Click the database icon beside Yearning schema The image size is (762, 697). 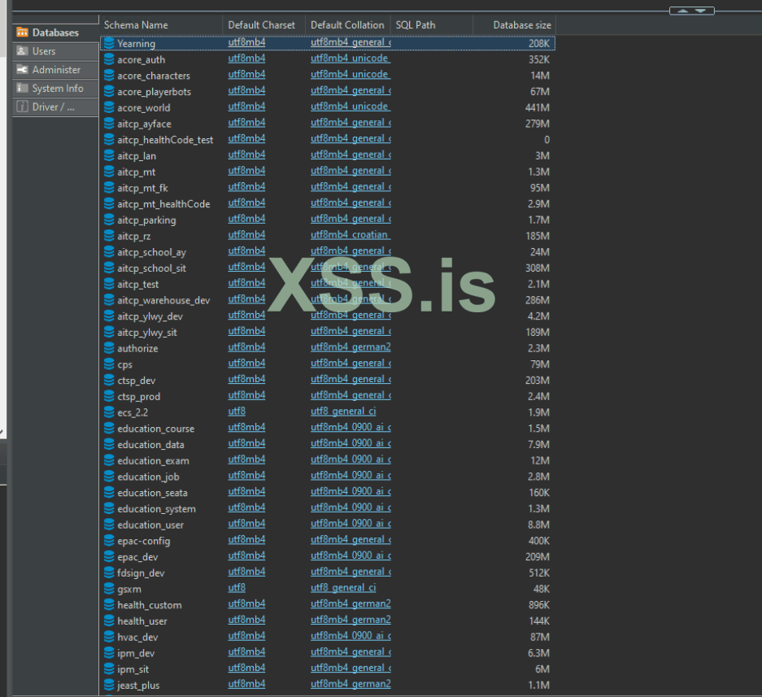point(109,43)
